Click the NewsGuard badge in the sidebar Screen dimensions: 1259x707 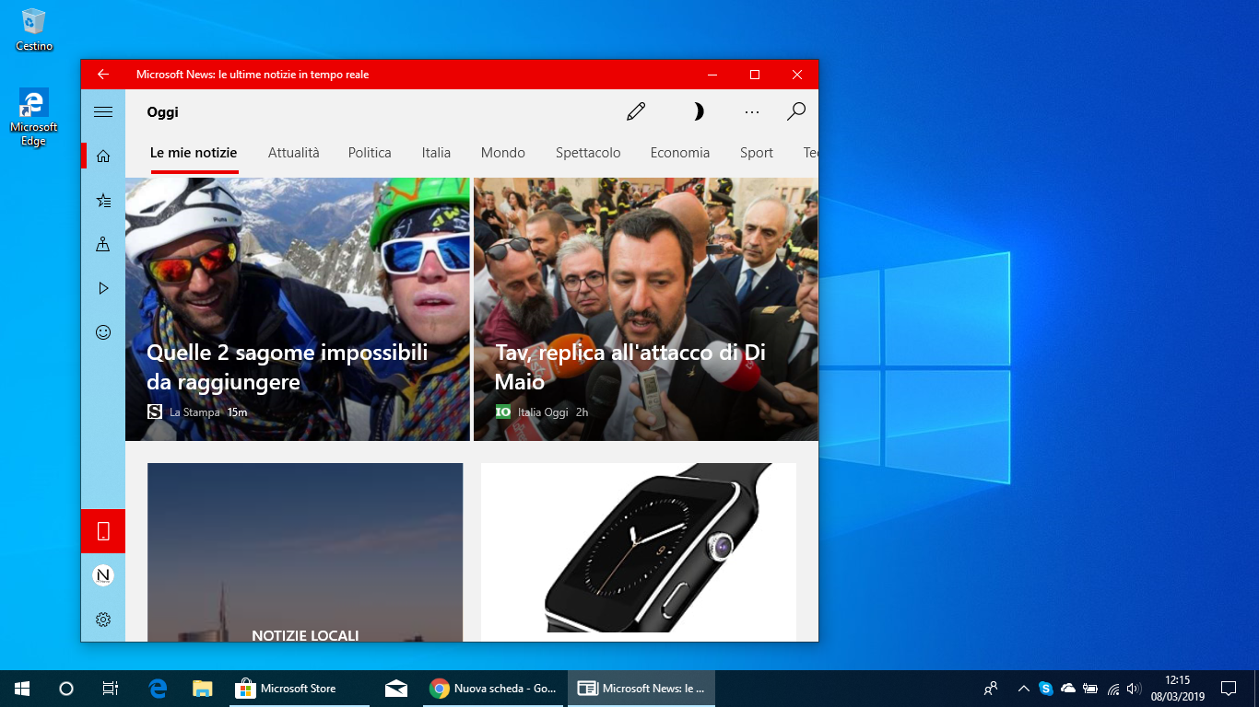pos(102,575)
